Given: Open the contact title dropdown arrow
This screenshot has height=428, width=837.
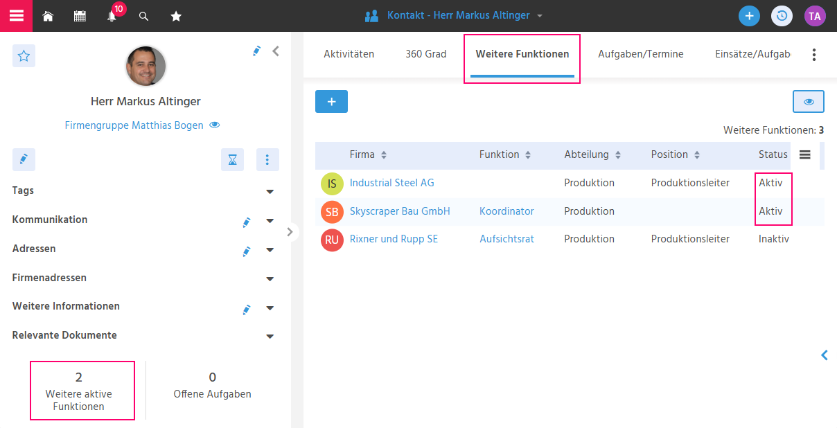Looking at the screenshot, I should pyautogui.click(x=540, y=16).
